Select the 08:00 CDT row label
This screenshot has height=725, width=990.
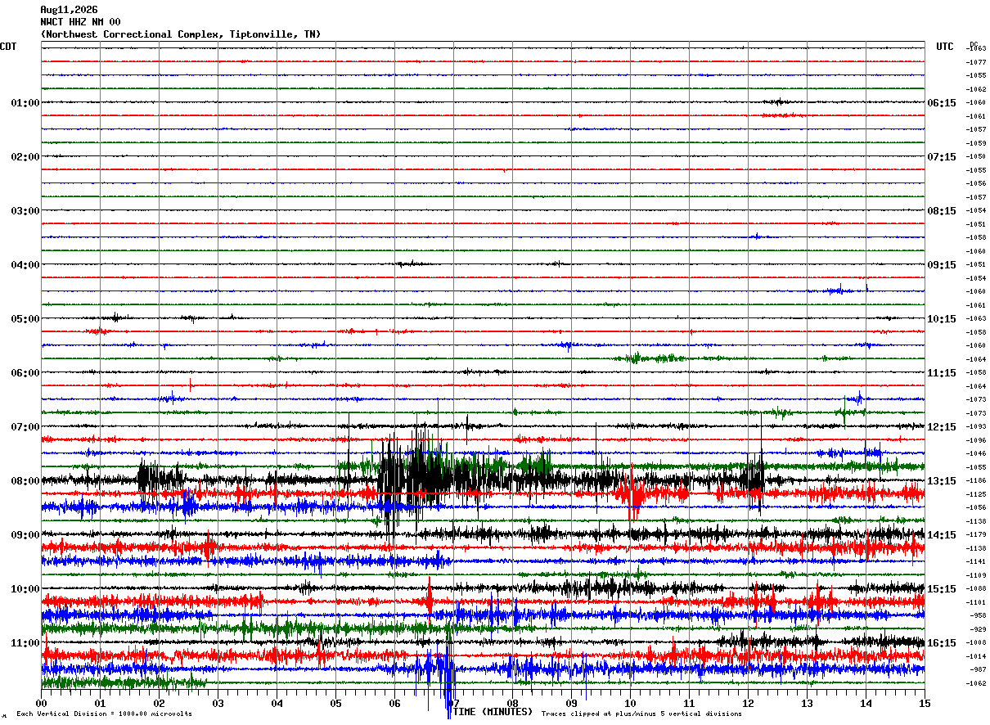point(25,481)
